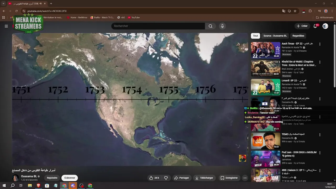Open Jamshow channel name

click(286, 159)
